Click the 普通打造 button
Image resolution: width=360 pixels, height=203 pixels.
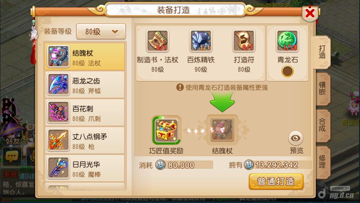pyautogui.click(x=276, y=181)
